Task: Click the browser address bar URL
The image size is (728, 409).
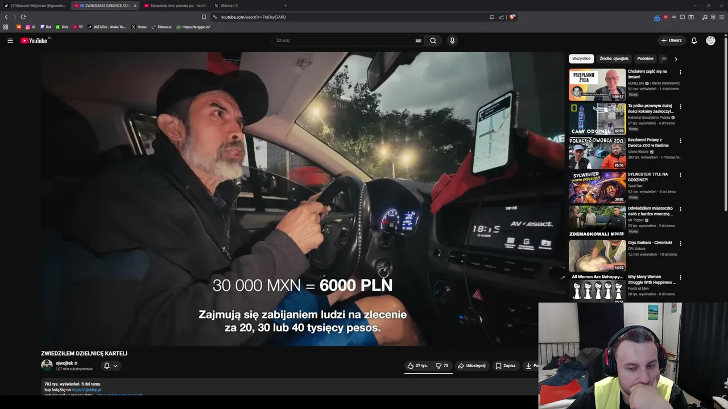Action: click(x=253, y=17)
